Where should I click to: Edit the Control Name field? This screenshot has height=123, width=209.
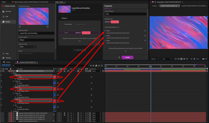click(126, 14)
